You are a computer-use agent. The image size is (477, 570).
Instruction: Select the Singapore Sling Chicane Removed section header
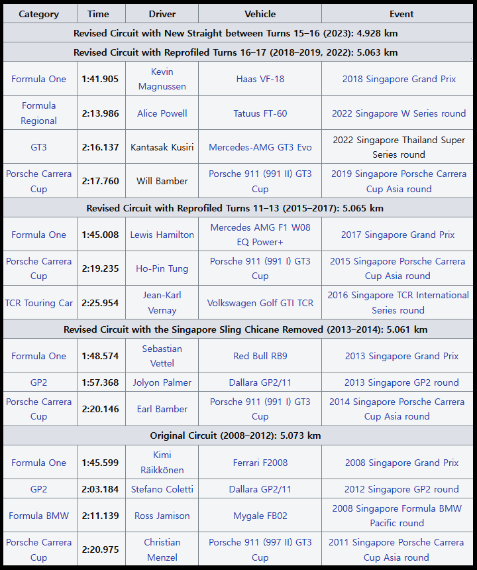(238, 329)
